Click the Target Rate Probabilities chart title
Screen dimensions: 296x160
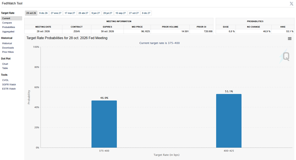coord(67,38)
